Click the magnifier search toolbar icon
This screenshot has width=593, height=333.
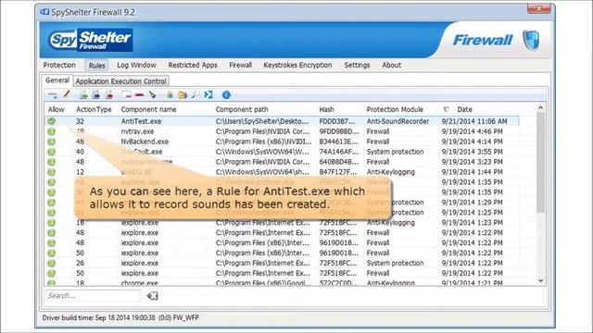coord(196,95)
